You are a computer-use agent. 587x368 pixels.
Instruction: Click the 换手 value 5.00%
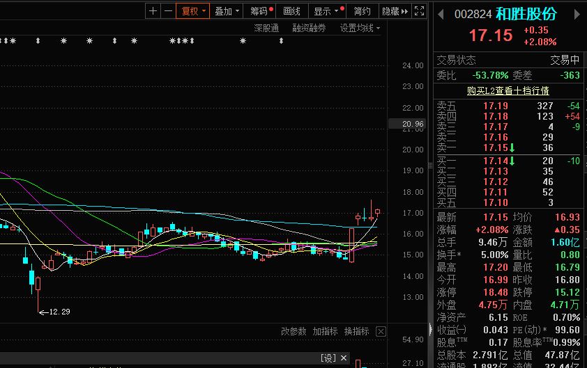(x=494, y=255)
